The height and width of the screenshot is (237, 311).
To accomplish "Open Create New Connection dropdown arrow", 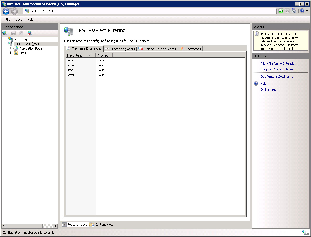I will coord(8,33).
